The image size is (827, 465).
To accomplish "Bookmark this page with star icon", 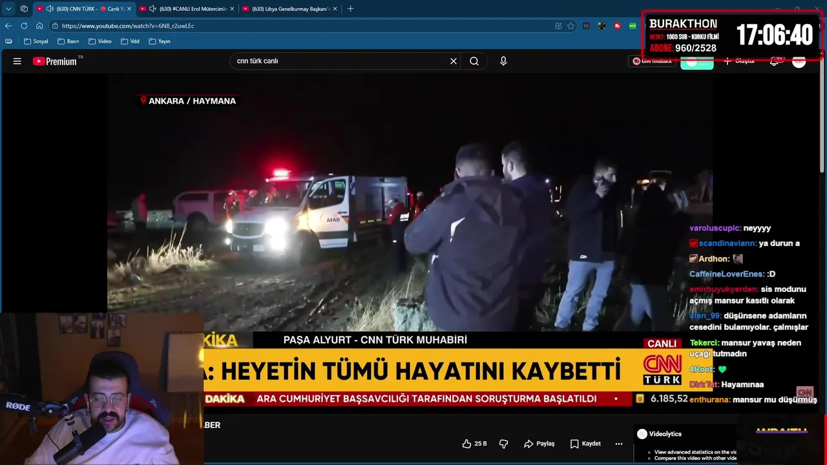I will [571, 26].
